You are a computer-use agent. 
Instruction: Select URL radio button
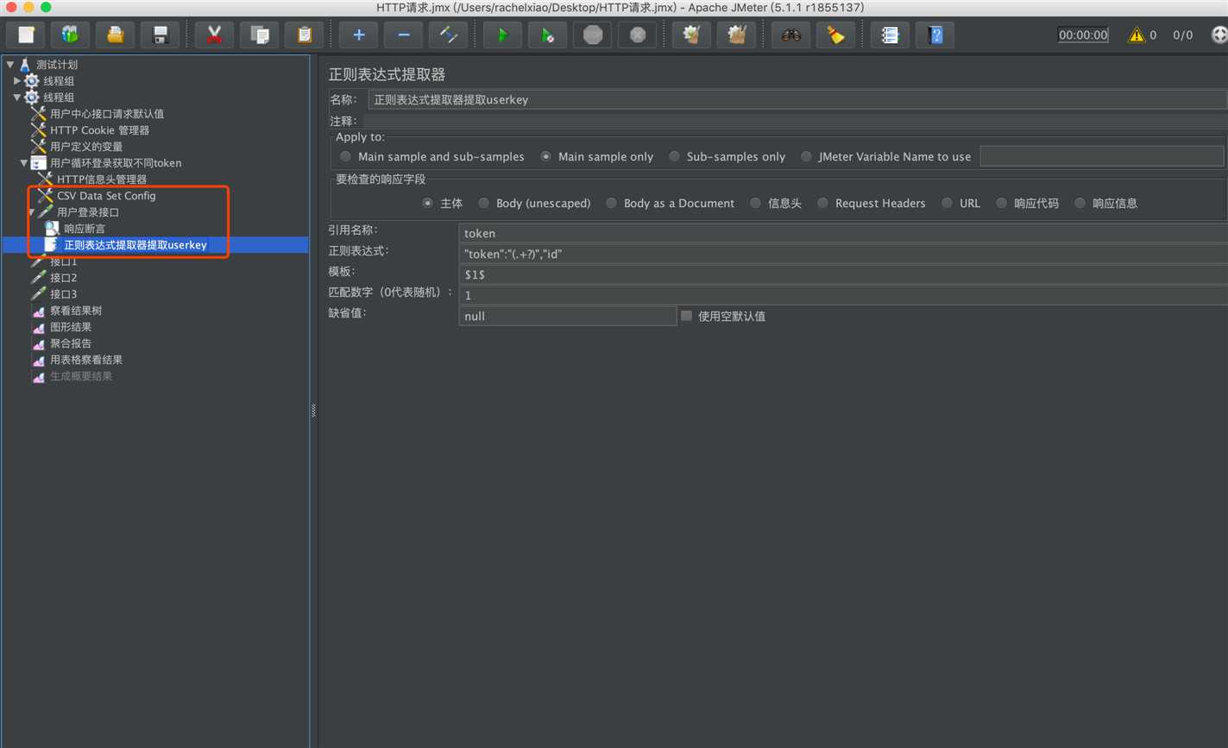click(x=948, y=203)
